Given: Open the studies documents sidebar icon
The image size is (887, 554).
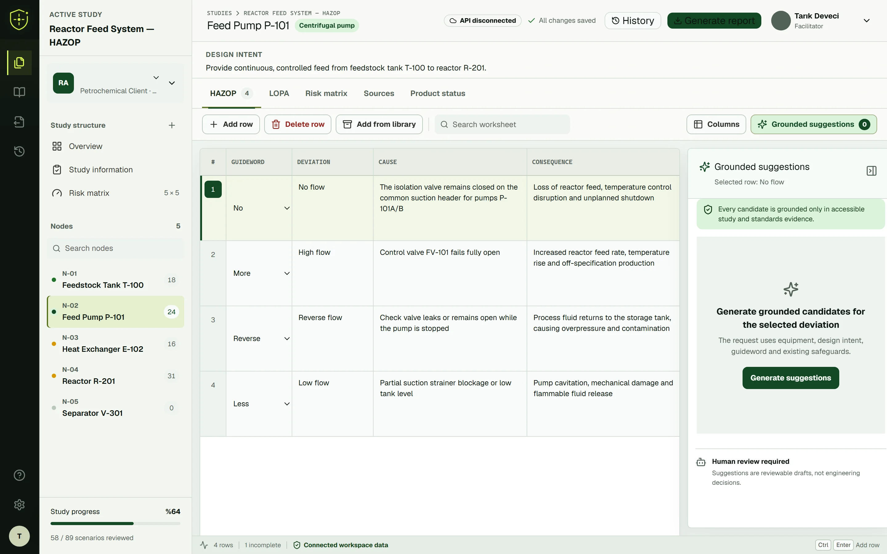Looking at the screenshot, I should 19,63.
